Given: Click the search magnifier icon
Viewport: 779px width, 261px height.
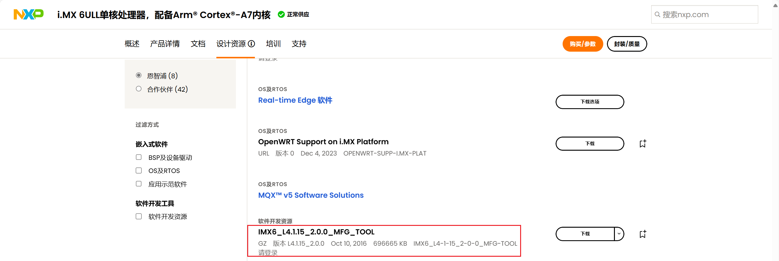Looking at the screenshot, I should point(657,15).
